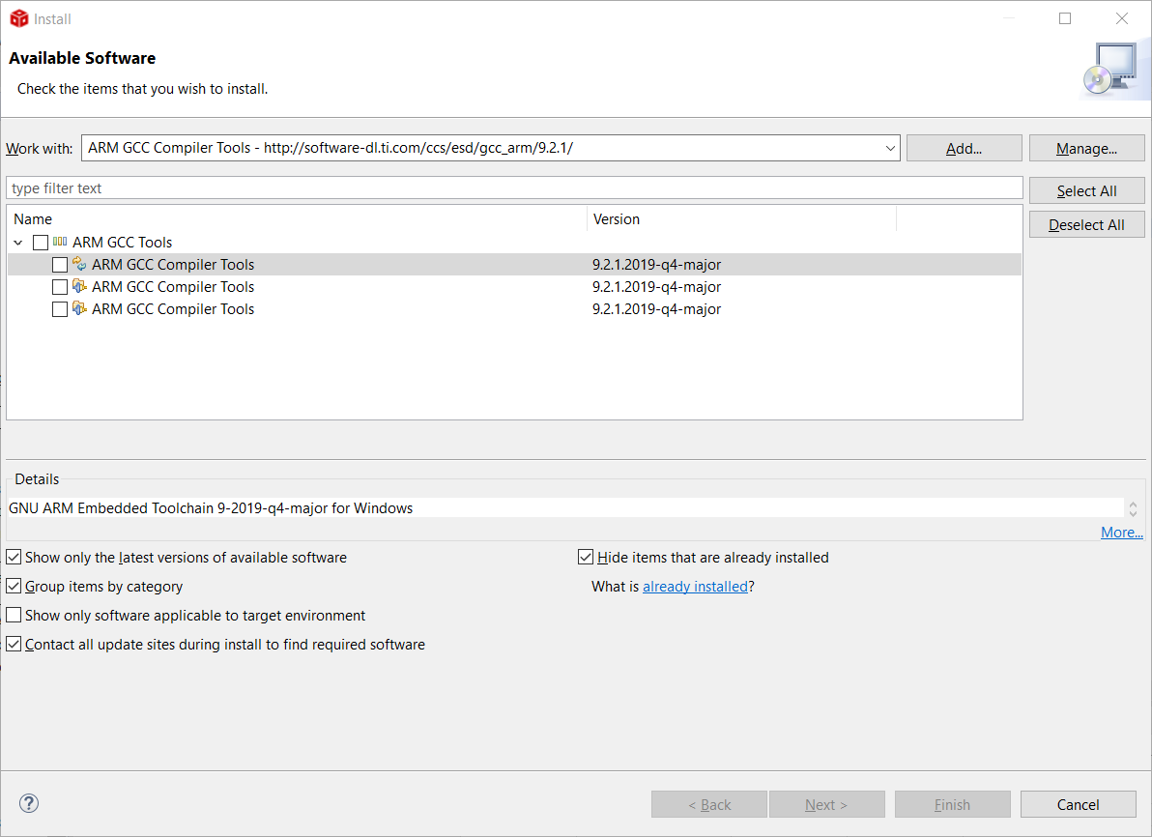
Task: Close the Install dialog window
Action: (x=1122, y=18)
